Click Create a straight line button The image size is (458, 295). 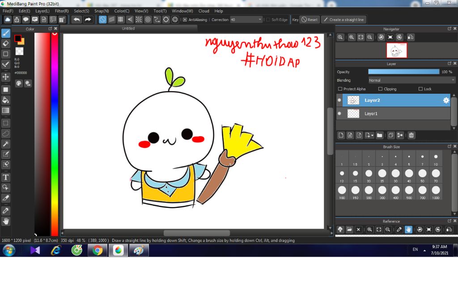(344, 20)
